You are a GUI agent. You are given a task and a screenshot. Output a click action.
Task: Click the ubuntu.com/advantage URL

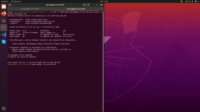click(38, 23)
